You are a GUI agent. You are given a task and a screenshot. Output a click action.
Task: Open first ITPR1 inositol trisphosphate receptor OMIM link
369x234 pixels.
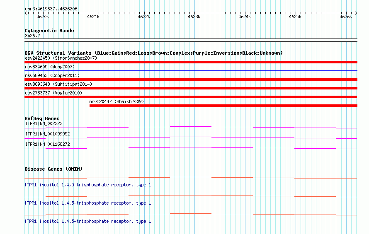pyautogui.click(x=88, y=185)
